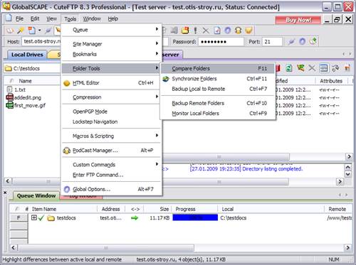The width and height of the screenshot is (356, 265).
Task: Open the Window menu
Action: (92, 18)
